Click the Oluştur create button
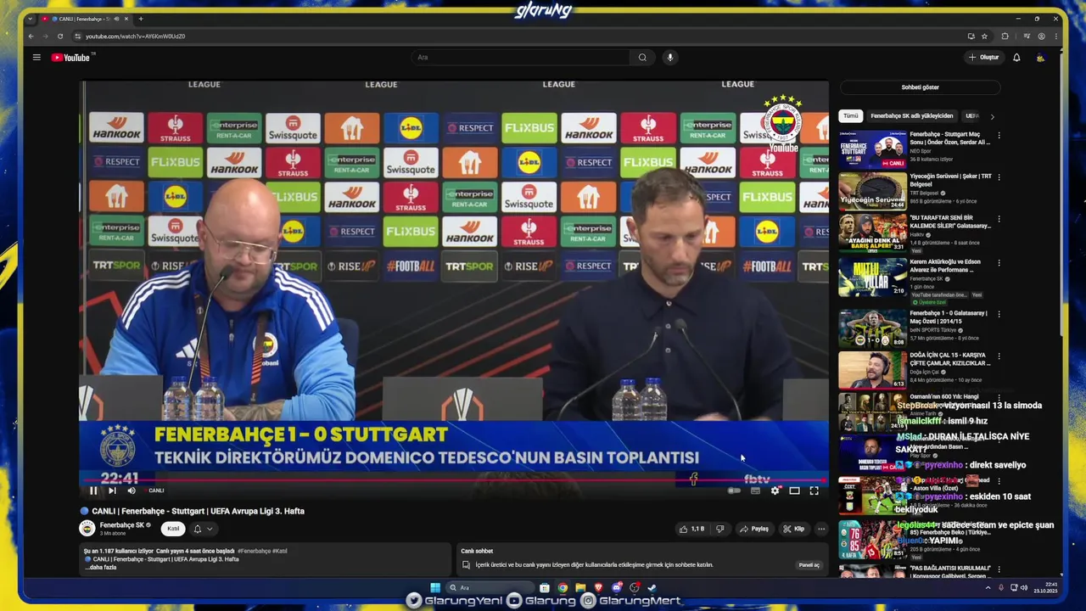 tap(984, 58)
